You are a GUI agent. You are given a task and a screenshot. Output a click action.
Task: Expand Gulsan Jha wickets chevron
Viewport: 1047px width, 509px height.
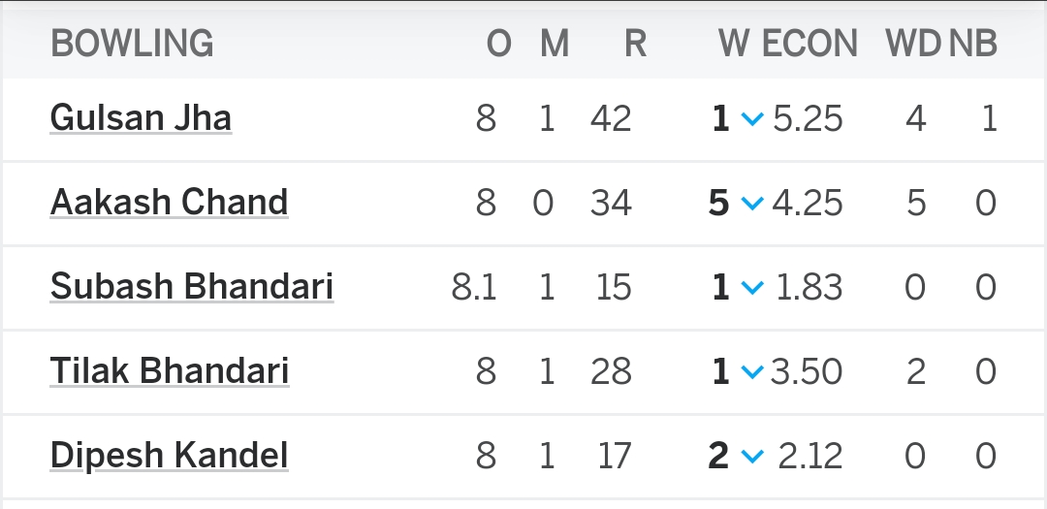pyautogui.click(x=752, y=119)
